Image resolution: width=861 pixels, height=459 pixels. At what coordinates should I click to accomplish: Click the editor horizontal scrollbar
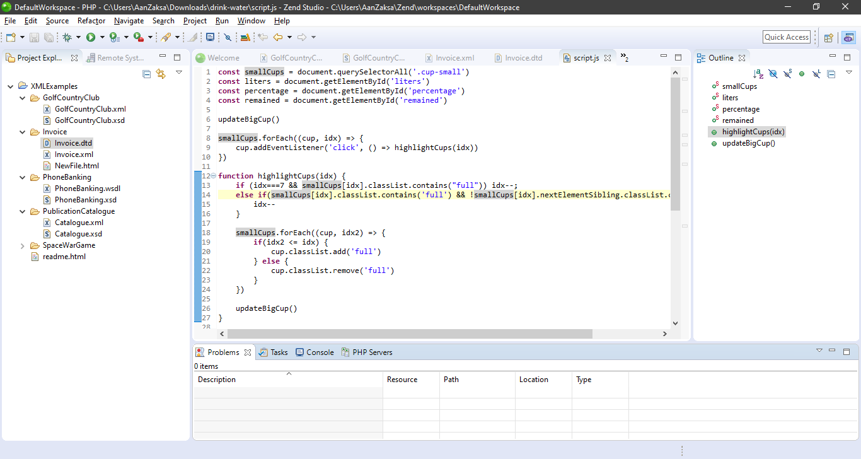410,334
